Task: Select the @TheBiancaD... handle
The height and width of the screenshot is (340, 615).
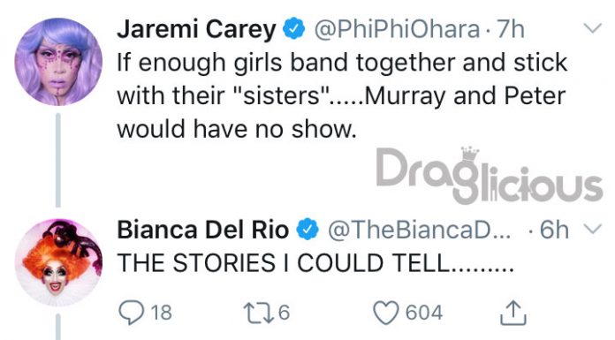Action: point(419,230)
